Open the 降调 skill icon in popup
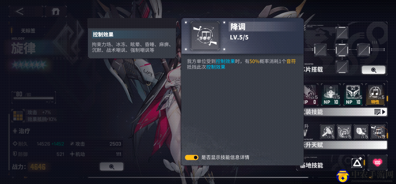The height and width of the screenshot is (184, 396). click(x=205, y=36)
